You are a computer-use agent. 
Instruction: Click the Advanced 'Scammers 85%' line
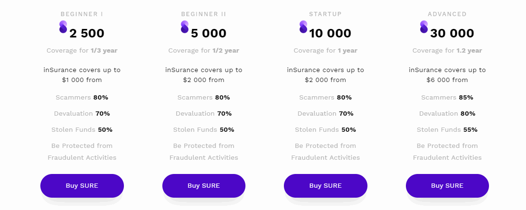[x=447, y=98]
